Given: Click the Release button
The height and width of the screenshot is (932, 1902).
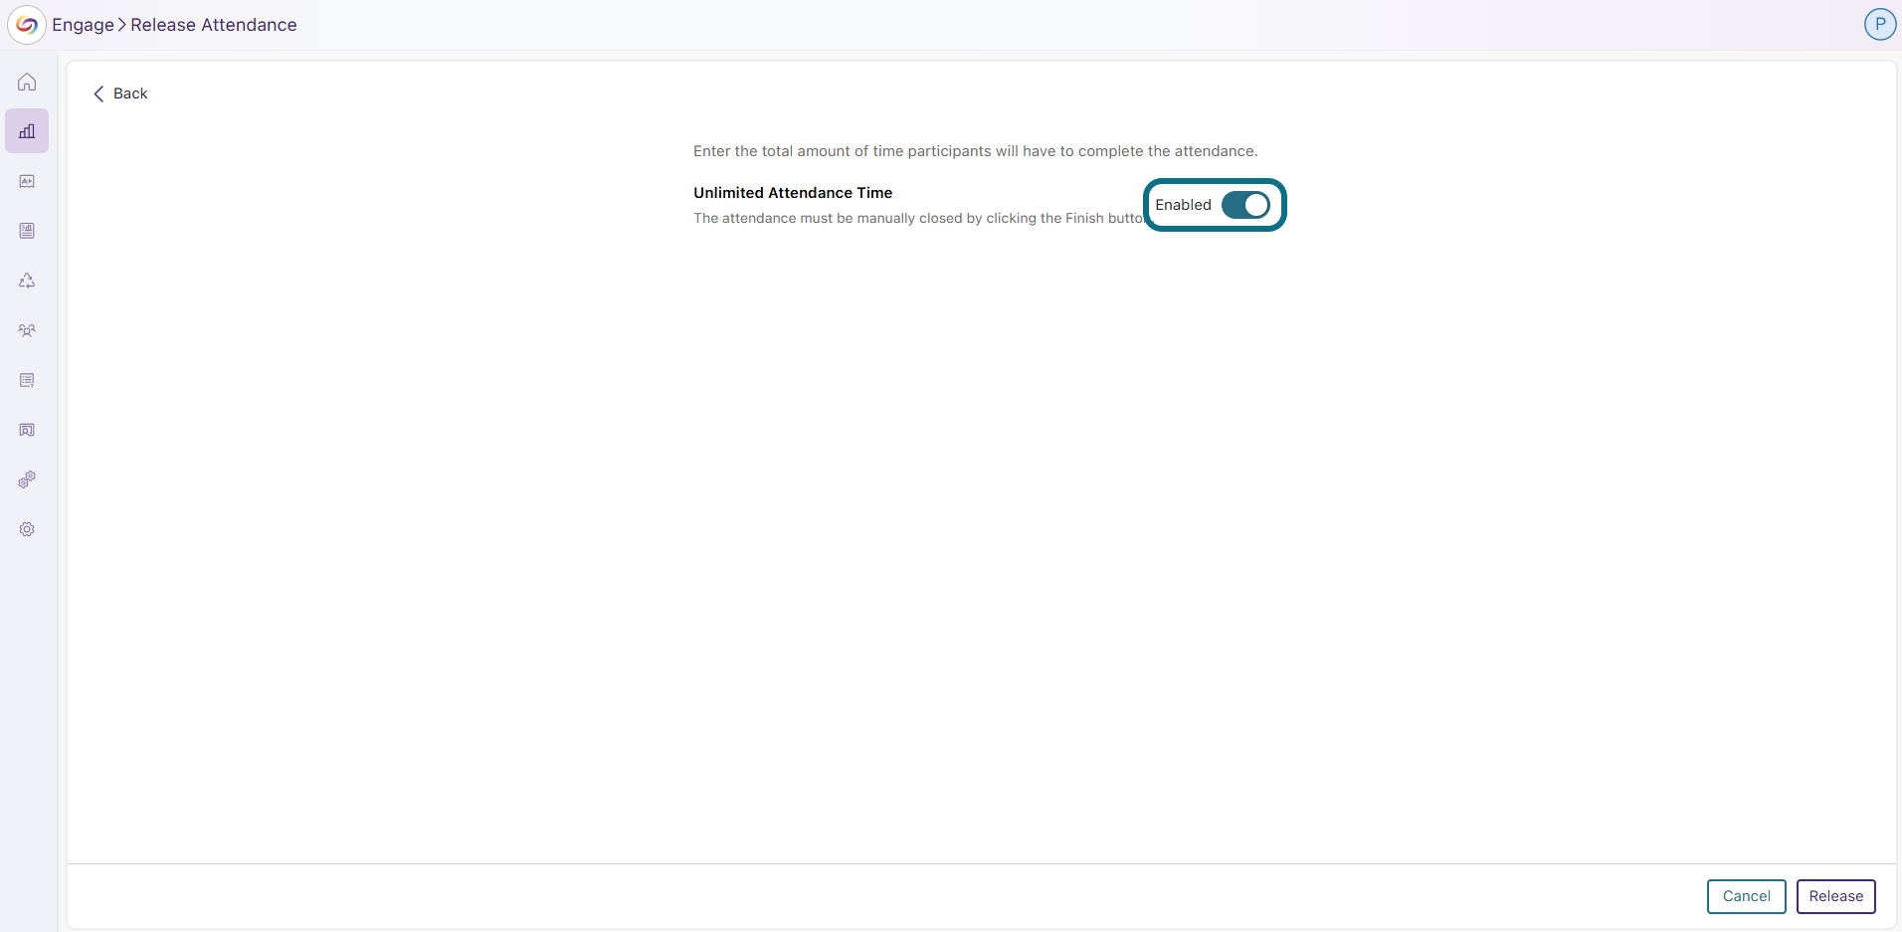Looking at the screenshot, I should tap(1835, 896).
